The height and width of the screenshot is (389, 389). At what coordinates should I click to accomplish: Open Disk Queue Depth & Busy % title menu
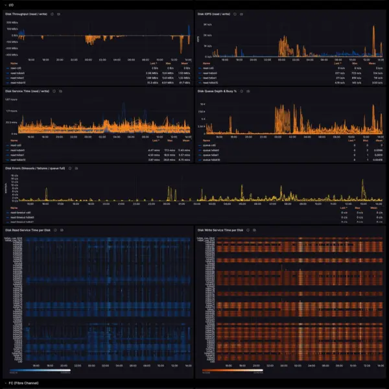[x=217, y=91]
